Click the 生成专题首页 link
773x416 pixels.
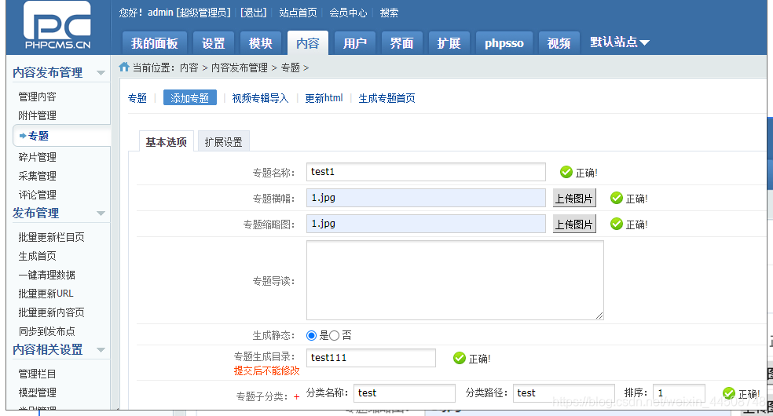coord(387,98)
